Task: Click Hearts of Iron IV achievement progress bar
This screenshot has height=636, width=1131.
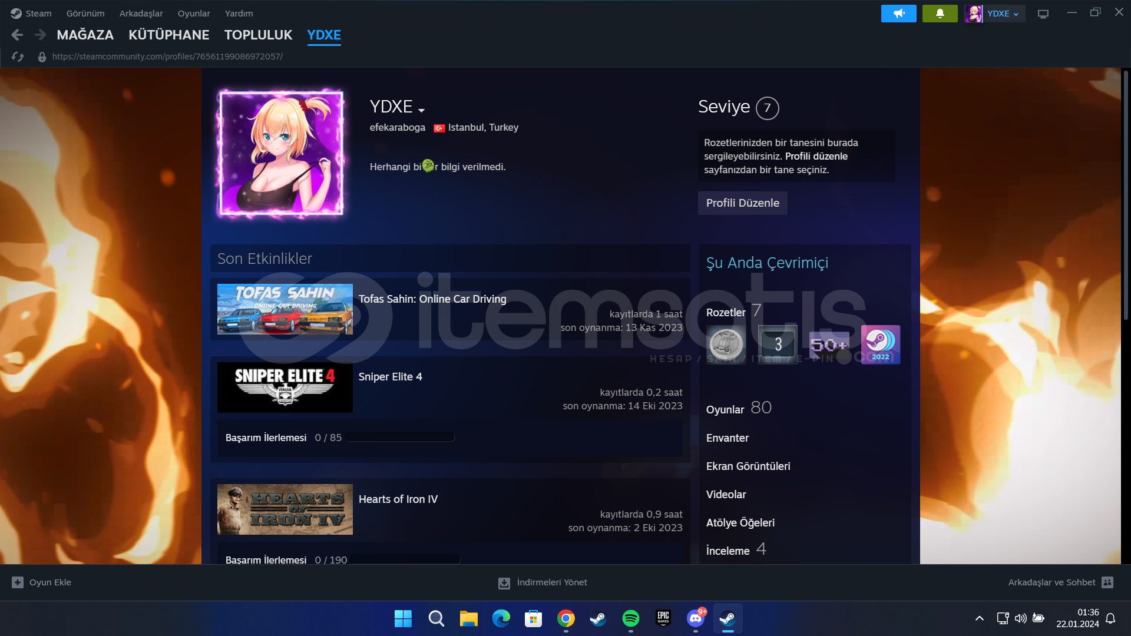Action: [406, 559]
